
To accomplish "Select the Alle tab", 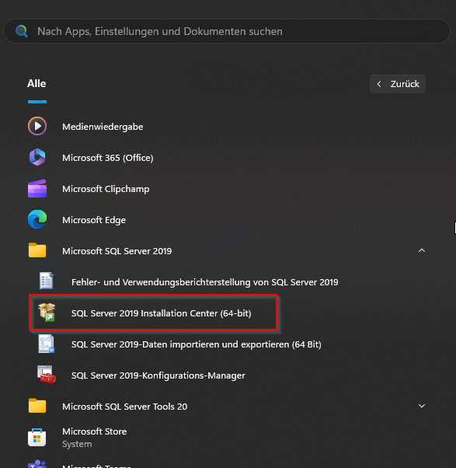I will click(x=37, y=84).
